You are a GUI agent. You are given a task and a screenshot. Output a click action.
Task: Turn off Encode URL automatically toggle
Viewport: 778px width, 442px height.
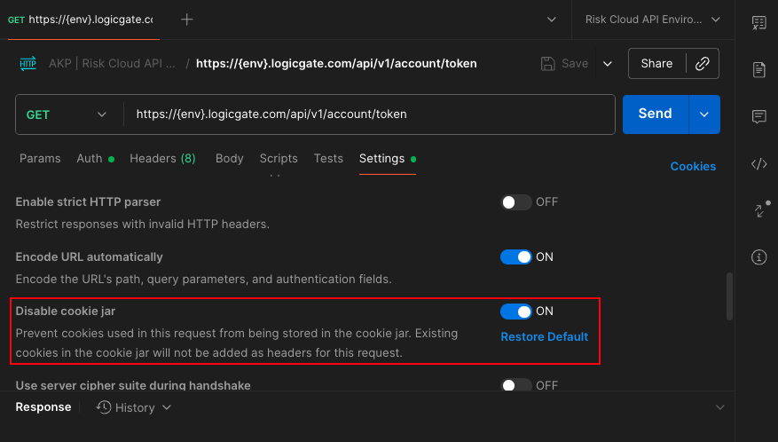click(x=516, y=257)
